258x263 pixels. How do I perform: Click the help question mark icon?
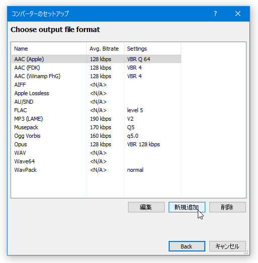[x=215, y=14]
